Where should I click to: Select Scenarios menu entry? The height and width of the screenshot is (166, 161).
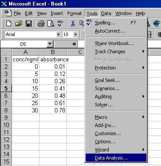coord(116,88)
